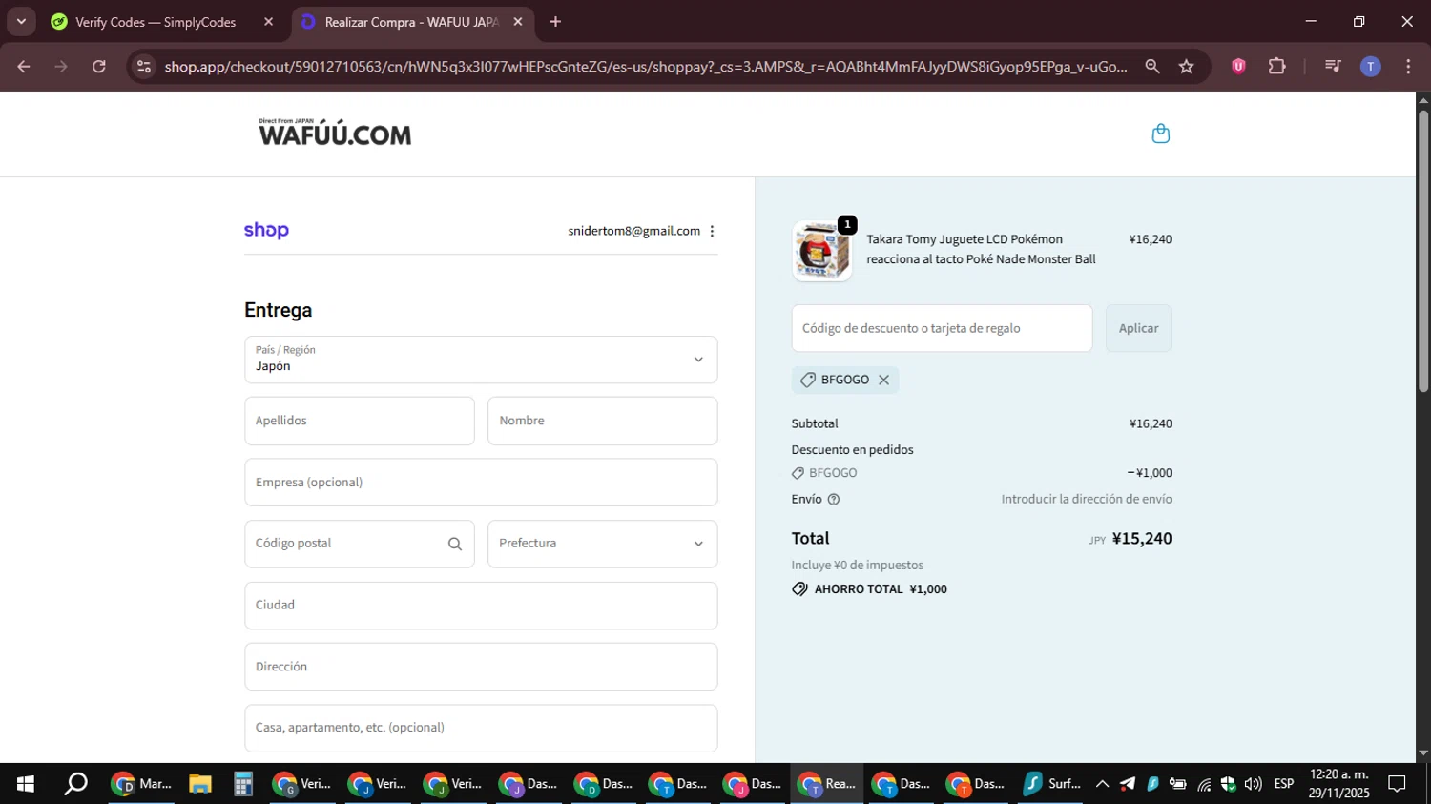Click scrollbar down arrow

pyautogui.click(x=1423, y=753)
